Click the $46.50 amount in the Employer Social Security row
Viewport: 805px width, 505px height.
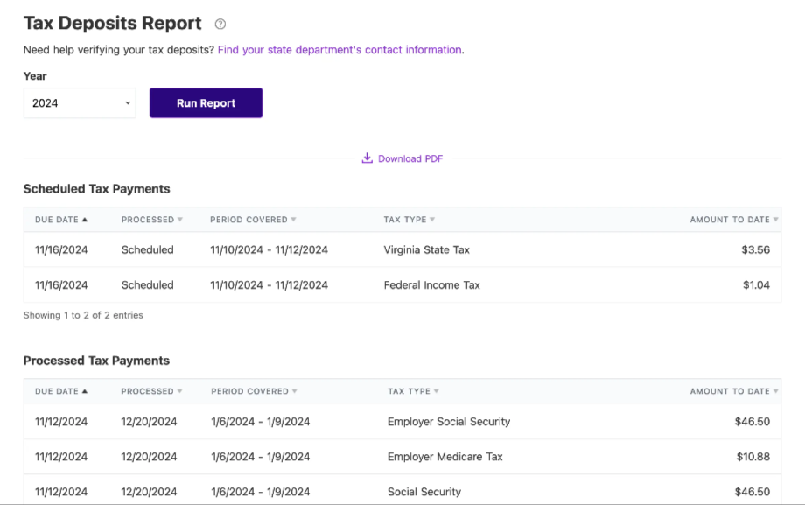752,422
